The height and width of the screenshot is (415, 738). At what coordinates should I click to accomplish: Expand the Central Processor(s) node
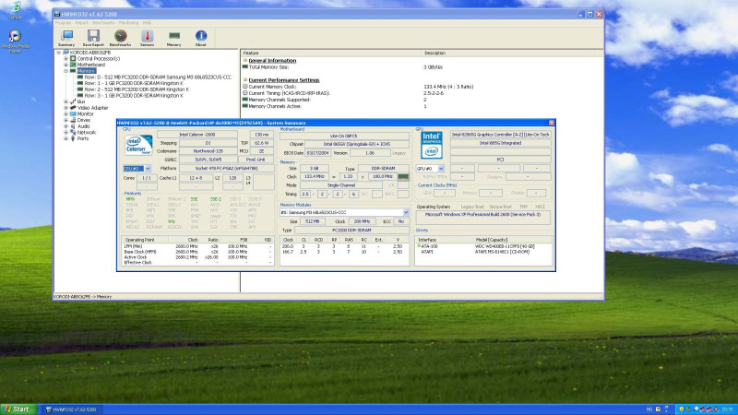point(65,59)
